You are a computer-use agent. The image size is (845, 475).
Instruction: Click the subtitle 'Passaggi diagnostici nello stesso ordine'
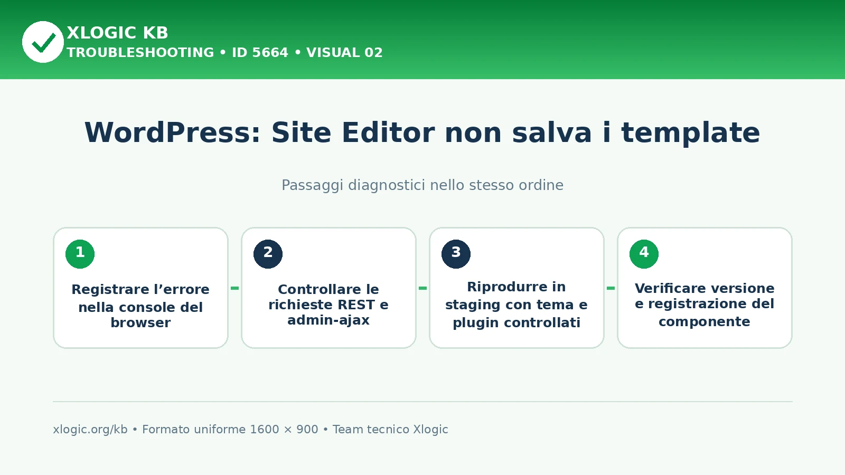[x=422, y=185]
